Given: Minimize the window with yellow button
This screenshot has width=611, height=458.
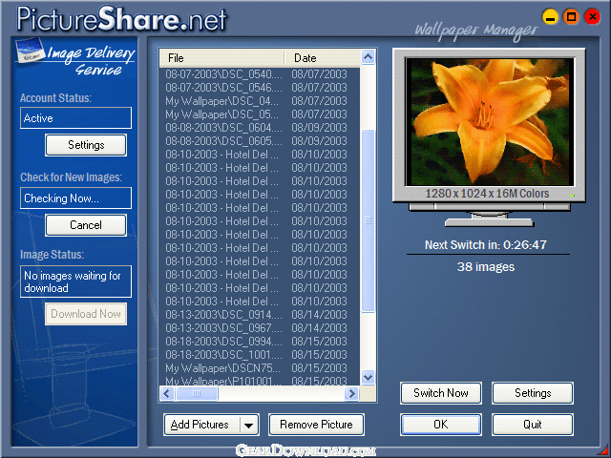Looking at the screenshot, I should point(550,17).
